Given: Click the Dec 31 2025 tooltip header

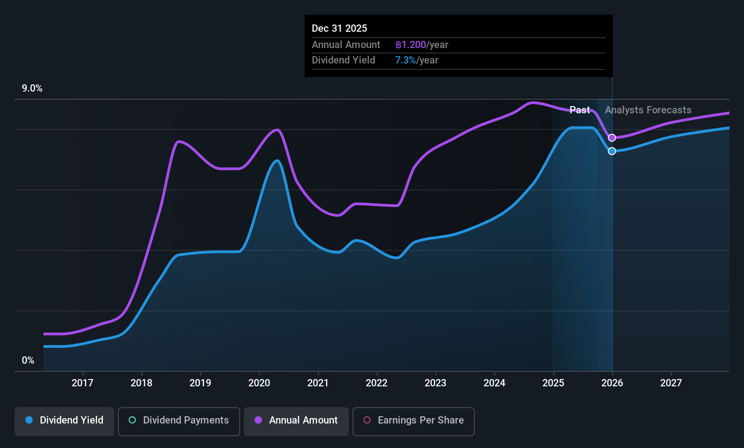Looking at the screenshot, I should pyautogui.click(x=339, y=28).
